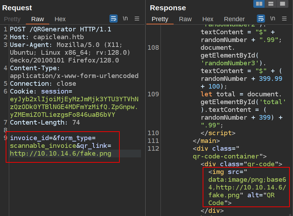Viewport: 293px width, 216px height.
Task: Open Request panel hamburger options menu
Action: tap(137, 19)
